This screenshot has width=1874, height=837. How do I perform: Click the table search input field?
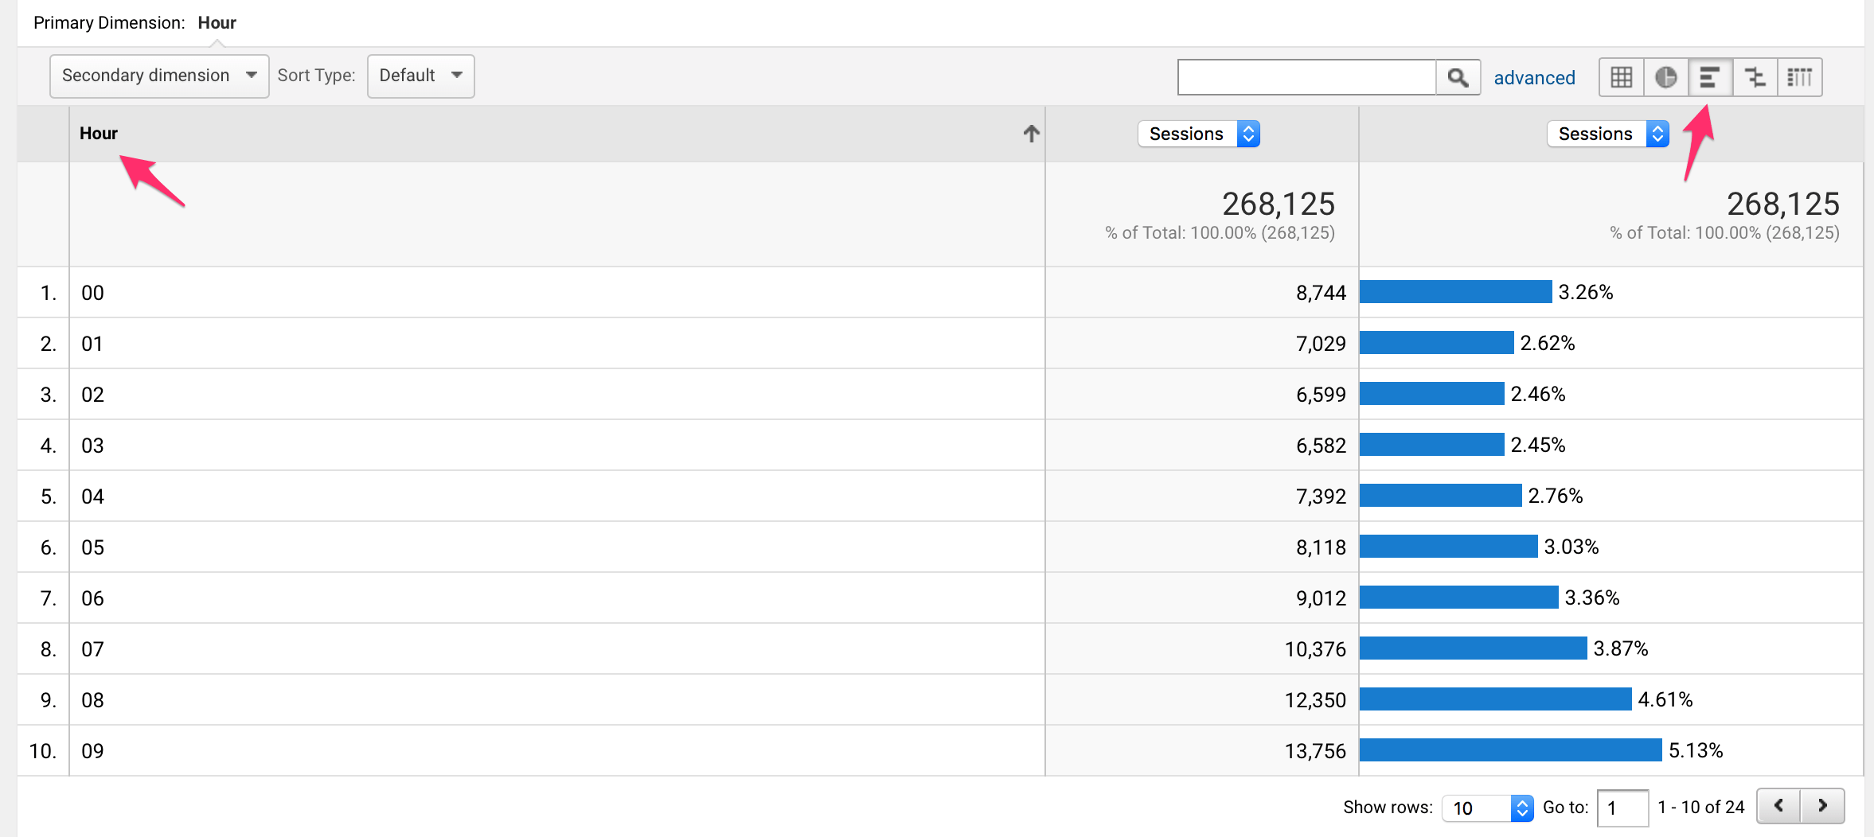tap(1306, 77)
